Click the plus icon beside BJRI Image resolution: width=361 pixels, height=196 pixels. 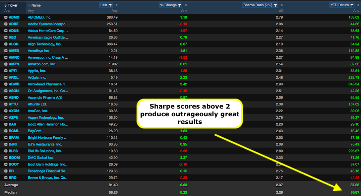(x=6, y=144)
